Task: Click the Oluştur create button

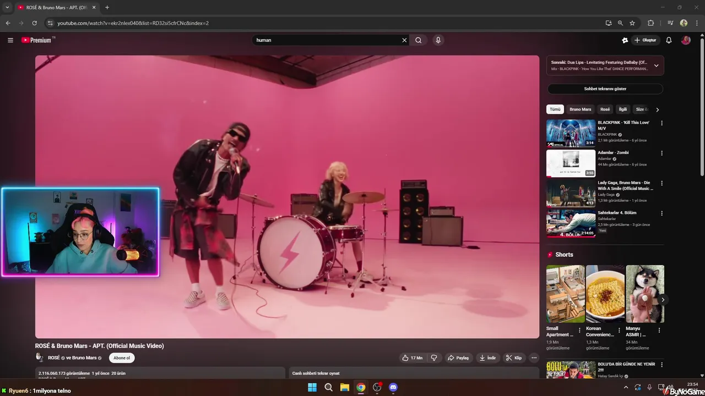Action: tap(645, 40)
